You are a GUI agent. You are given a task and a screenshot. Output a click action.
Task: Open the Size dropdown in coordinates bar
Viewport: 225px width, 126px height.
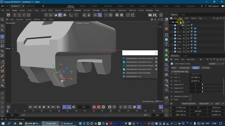(x=219, y=104)
